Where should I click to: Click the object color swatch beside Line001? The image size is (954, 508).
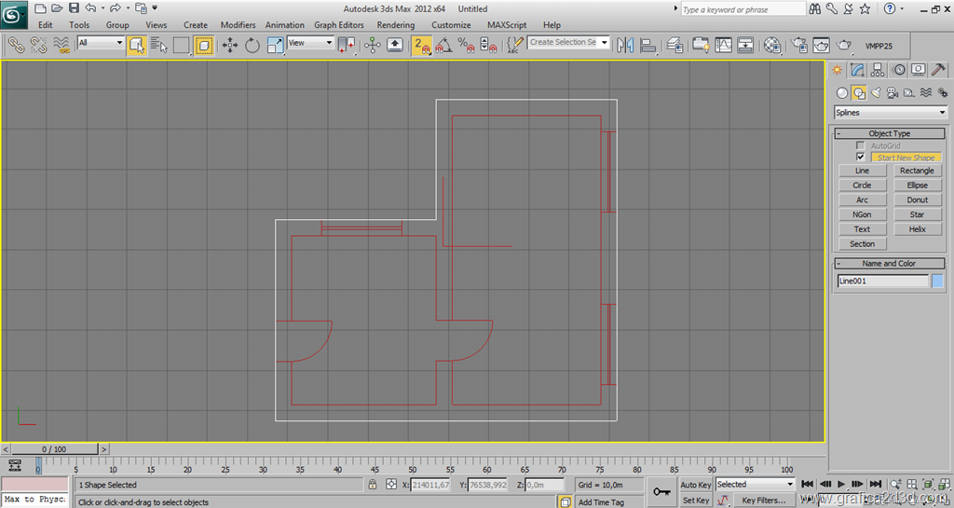(x=937, y=281)
